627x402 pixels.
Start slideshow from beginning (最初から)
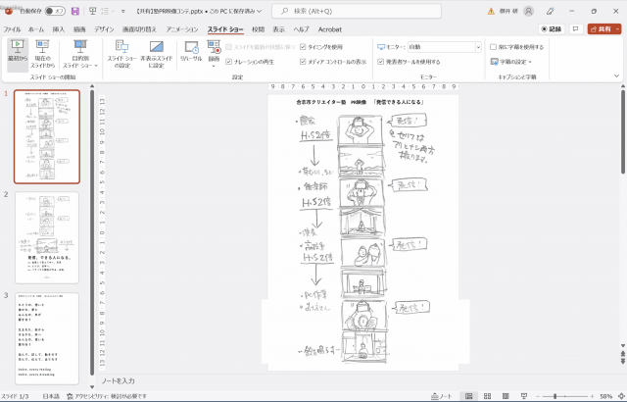pos(18,55)
